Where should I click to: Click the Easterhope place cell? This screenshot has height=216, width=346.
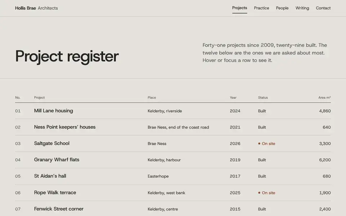158,176
